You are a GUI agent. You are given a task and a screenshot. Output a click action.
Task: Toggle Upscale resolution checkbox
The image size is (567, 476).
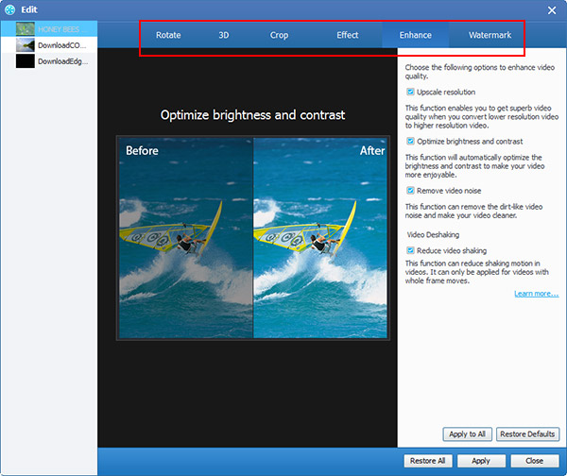pos(410,92)
